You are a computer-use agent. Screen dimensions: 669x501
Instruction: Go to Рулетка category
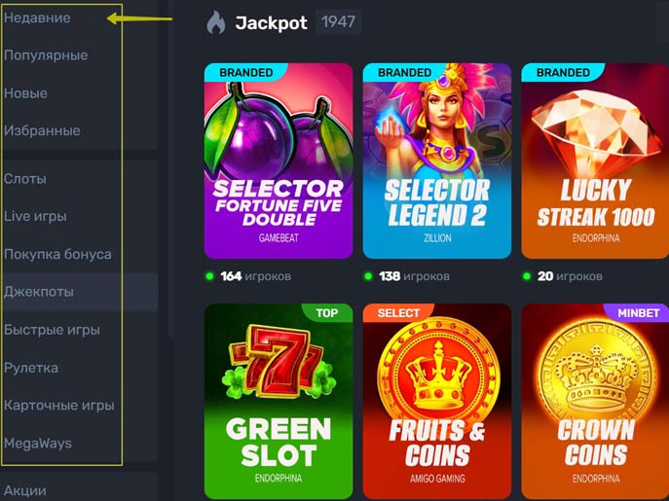coord(31,368)
